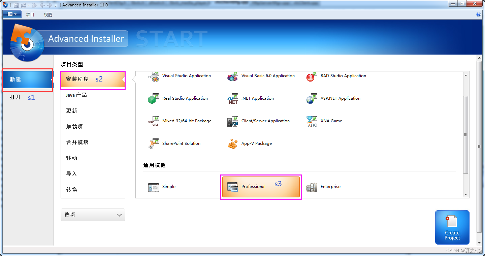This screenshot has height=256, width=485.
Task: Open the 视图 ribbon tab
Action: coord(48,14)
